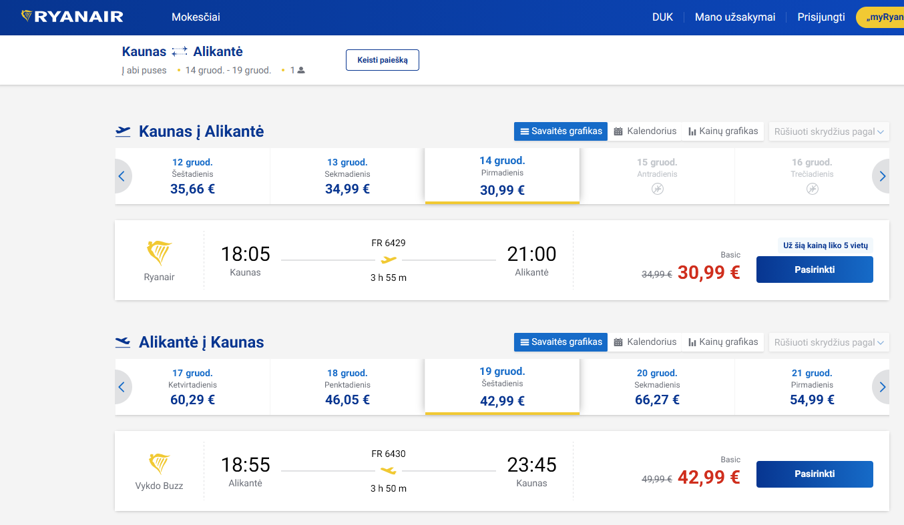Image resolution: width=904 pixels, height=525 pixels.
Task: Click the passenger count icon
Action: tap(301, 70)
